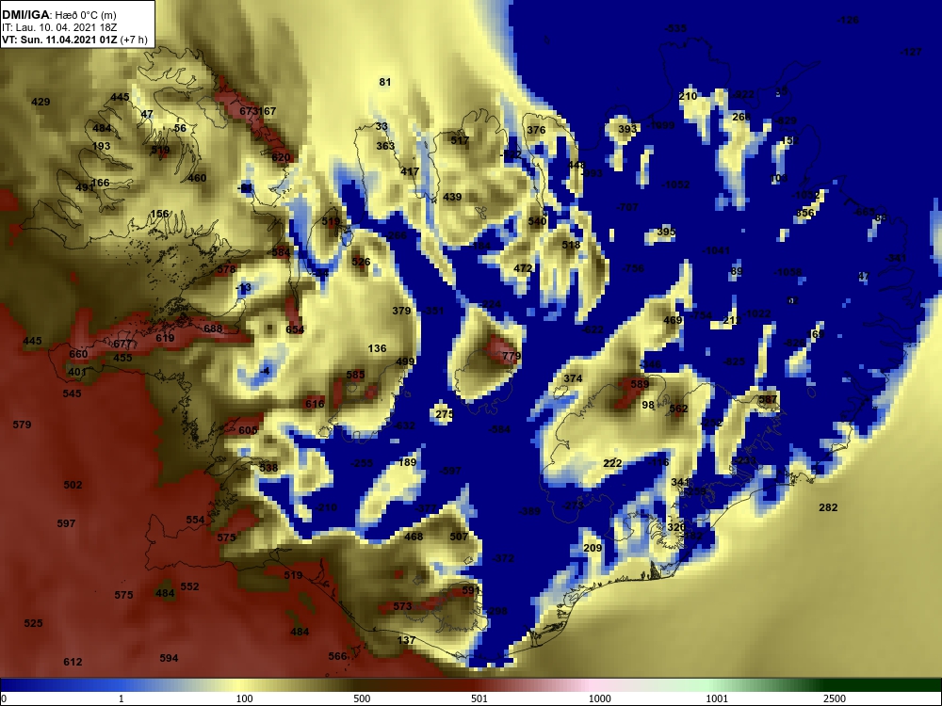Click the map value '579'
Image resolution: width=942 pixels, height=706 pixels.
pyautogui.click(x=22, y=425)
